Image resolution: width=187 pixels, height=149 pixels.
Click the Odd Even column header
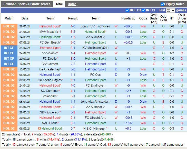point(163,18)
